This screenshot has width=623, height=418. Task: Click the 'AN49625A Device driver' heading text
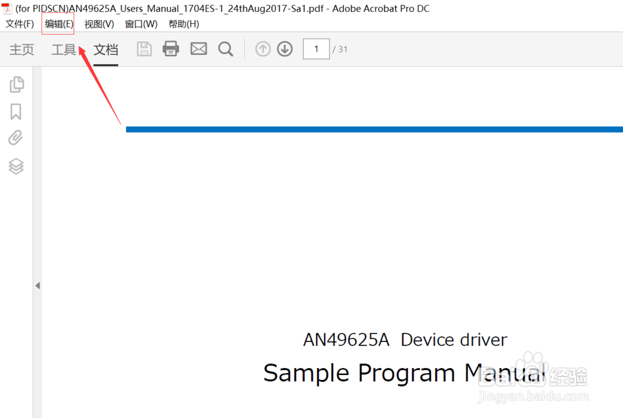coord(405,340)
